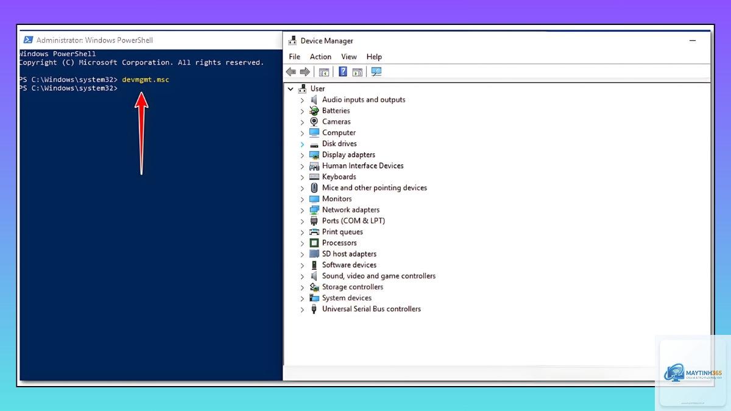The width and height of the screenshot is (731, 411).
Task: Click the devmgmt.msc command text in PowerShell
Action: [146, 80]
